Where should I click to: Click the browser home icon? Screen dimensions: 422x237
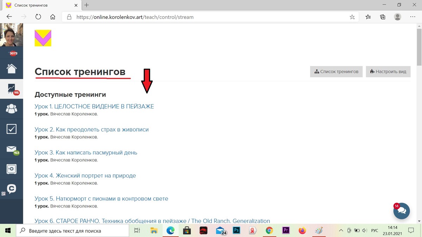point(53,17)
